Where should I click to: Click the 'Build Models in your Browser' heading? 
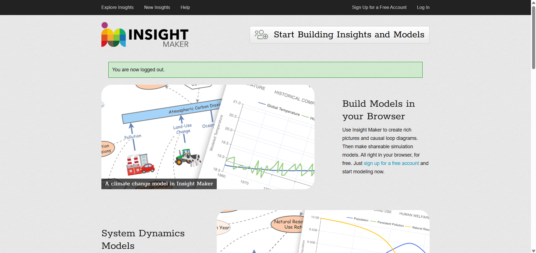pyautogui.click(x=379, y=110)
